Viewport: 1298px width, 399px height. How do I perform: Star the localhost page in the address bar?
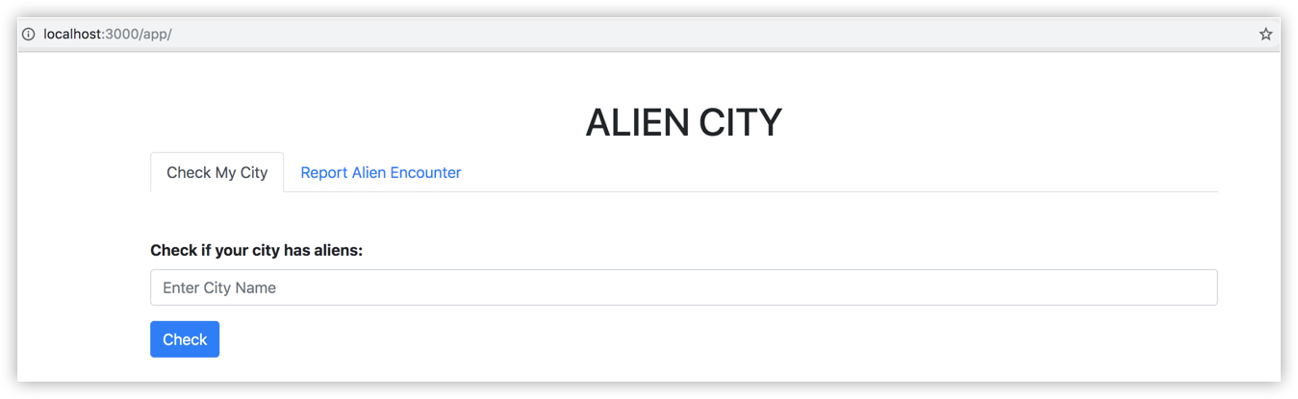coord(1265,35)
